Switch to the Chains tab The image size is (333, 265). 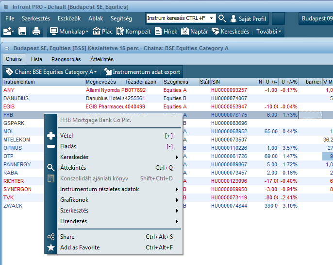(x=14, y=59)
